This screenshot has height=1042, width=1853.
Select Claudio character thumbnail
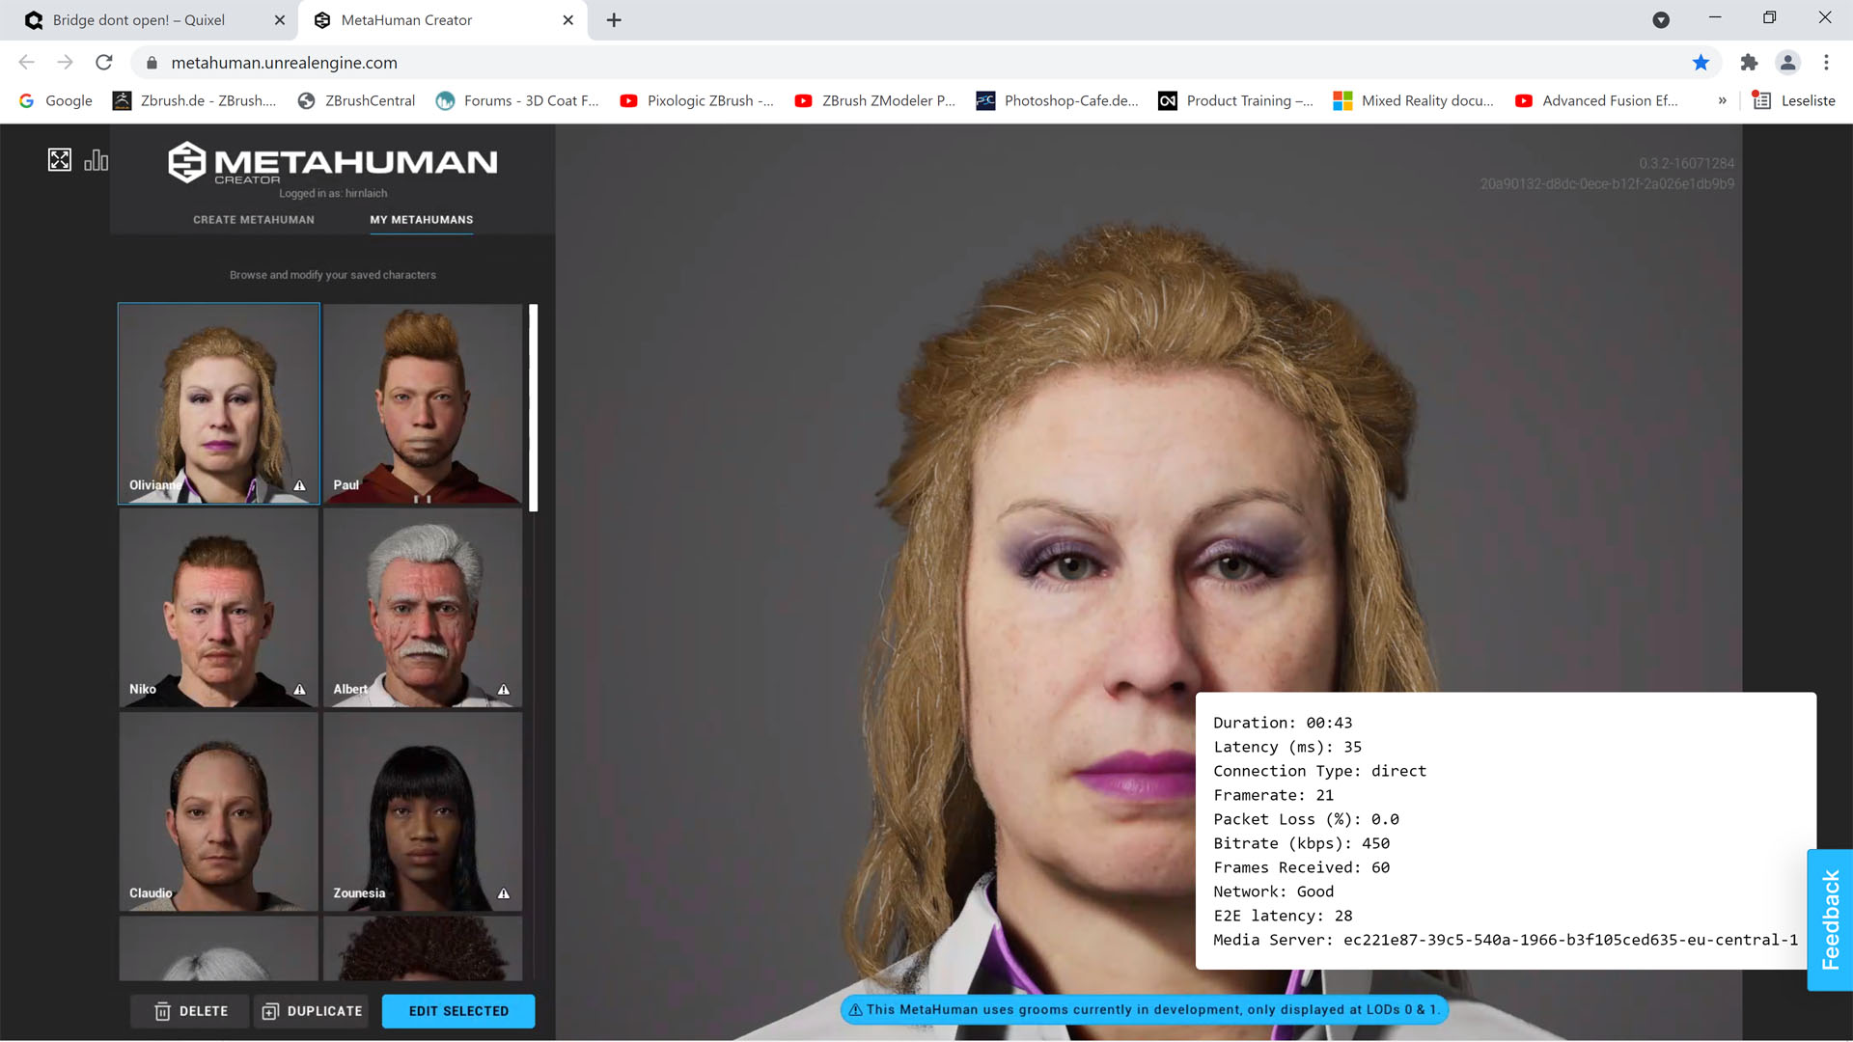coord(219,811)
